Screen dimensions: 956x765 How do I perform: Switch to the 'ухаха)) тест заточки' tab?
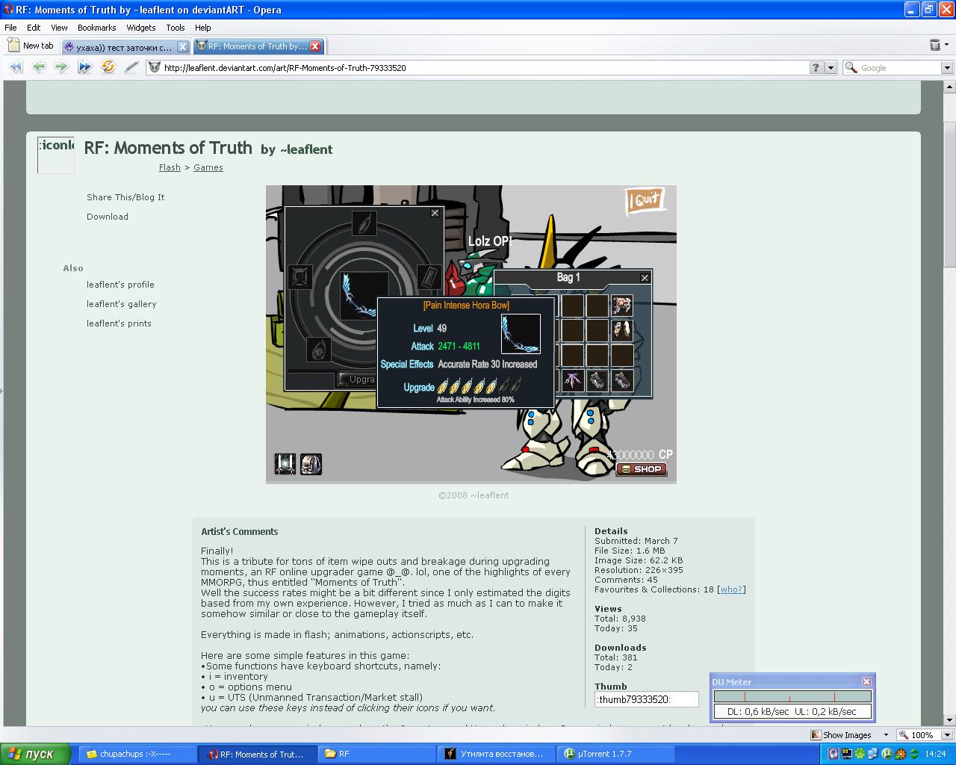pos(125,47)
